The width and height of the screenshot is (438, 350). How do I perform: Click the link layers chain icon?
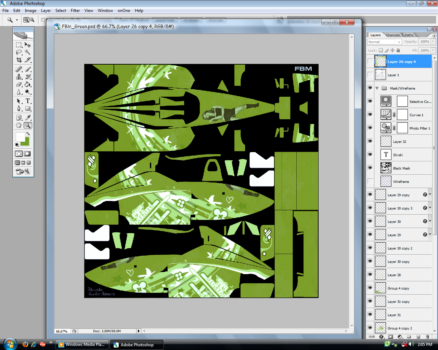coord(372,337)
